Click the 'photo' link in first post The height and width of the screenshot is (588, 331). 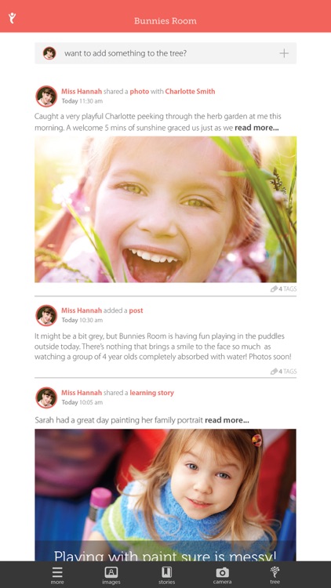click(x=140, y=92)
